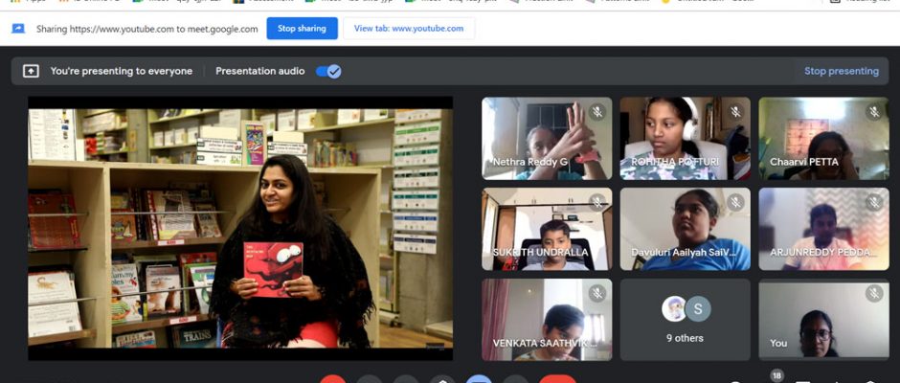The width and height of the screenshot is (900, 383).
Task: Click the 18 participant count badge
Action: click(777, 375)
